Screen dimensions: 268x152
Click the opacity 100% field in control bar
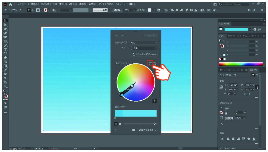click(128, 10)
